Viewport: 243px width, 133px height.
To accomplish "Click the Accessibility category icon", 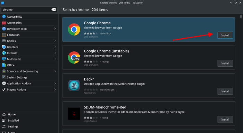I will tap(4, 17).
